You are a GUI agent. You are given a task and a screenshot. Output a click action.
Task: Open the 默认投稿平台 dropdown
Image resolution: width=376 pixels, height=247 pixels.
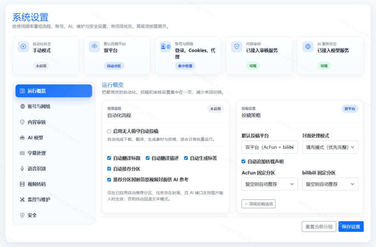[270, 147]
